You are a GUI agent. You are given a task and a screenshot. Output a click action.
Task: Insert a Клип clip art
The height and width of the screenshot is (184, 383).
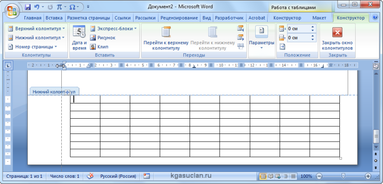(93, 47)
